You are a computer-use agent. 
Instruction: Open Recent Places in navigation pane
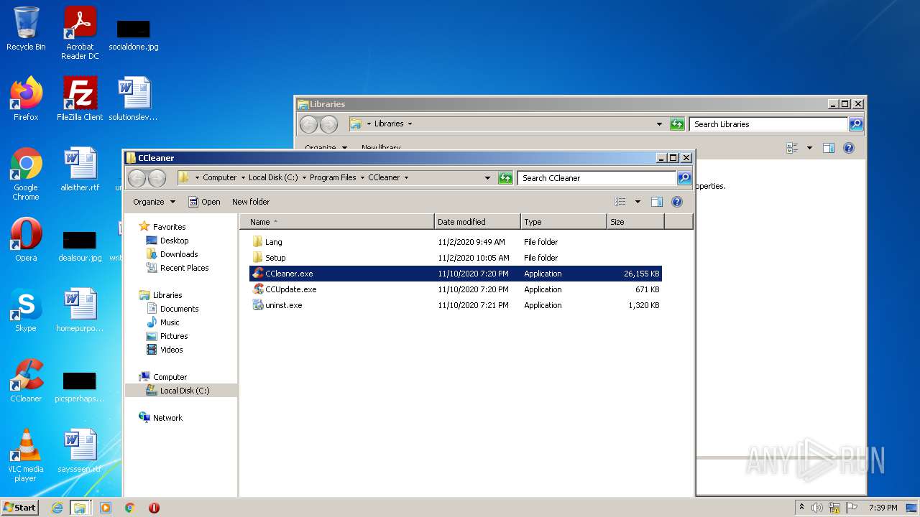tap(178, 268)
